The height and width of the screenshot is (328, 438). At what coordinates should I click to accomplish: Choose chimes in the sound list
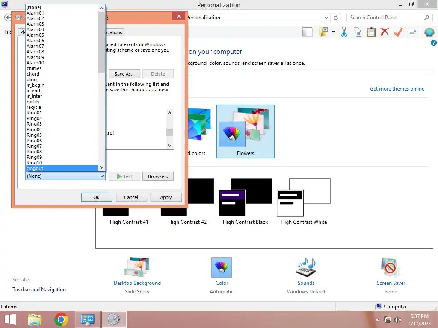point(62,68)
